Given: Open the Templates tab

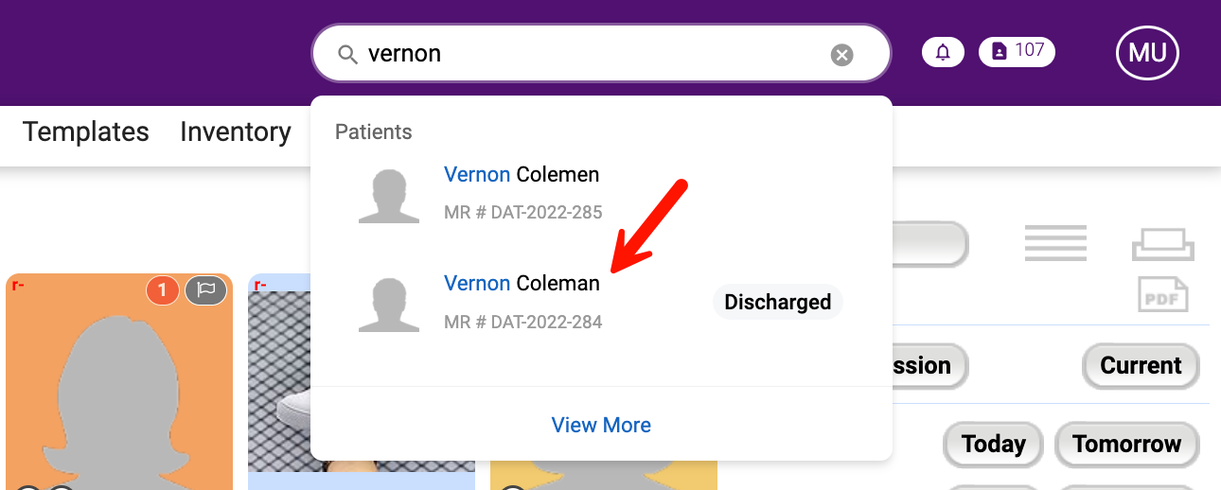Looking at the screenshot, I should (x=85, y=132).
